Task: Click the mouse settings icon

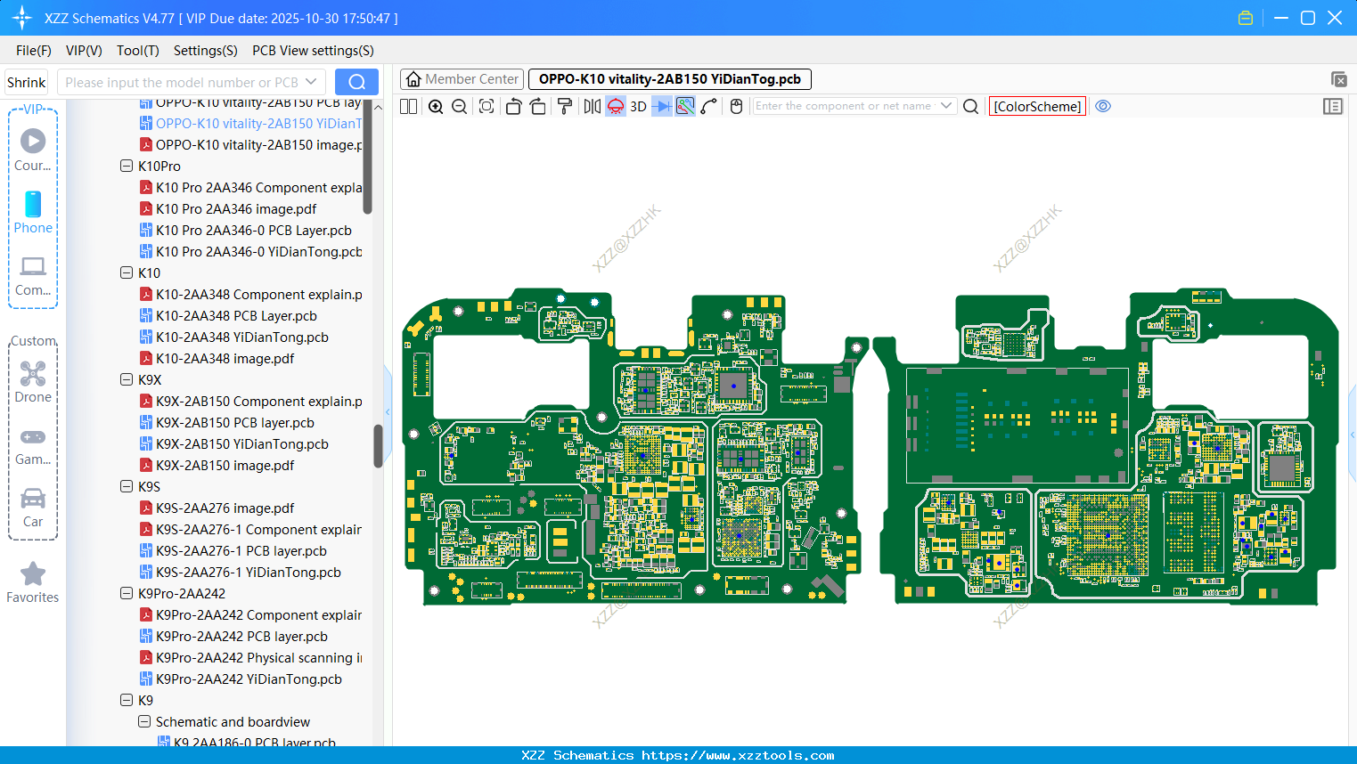Action: click(736, 107)
